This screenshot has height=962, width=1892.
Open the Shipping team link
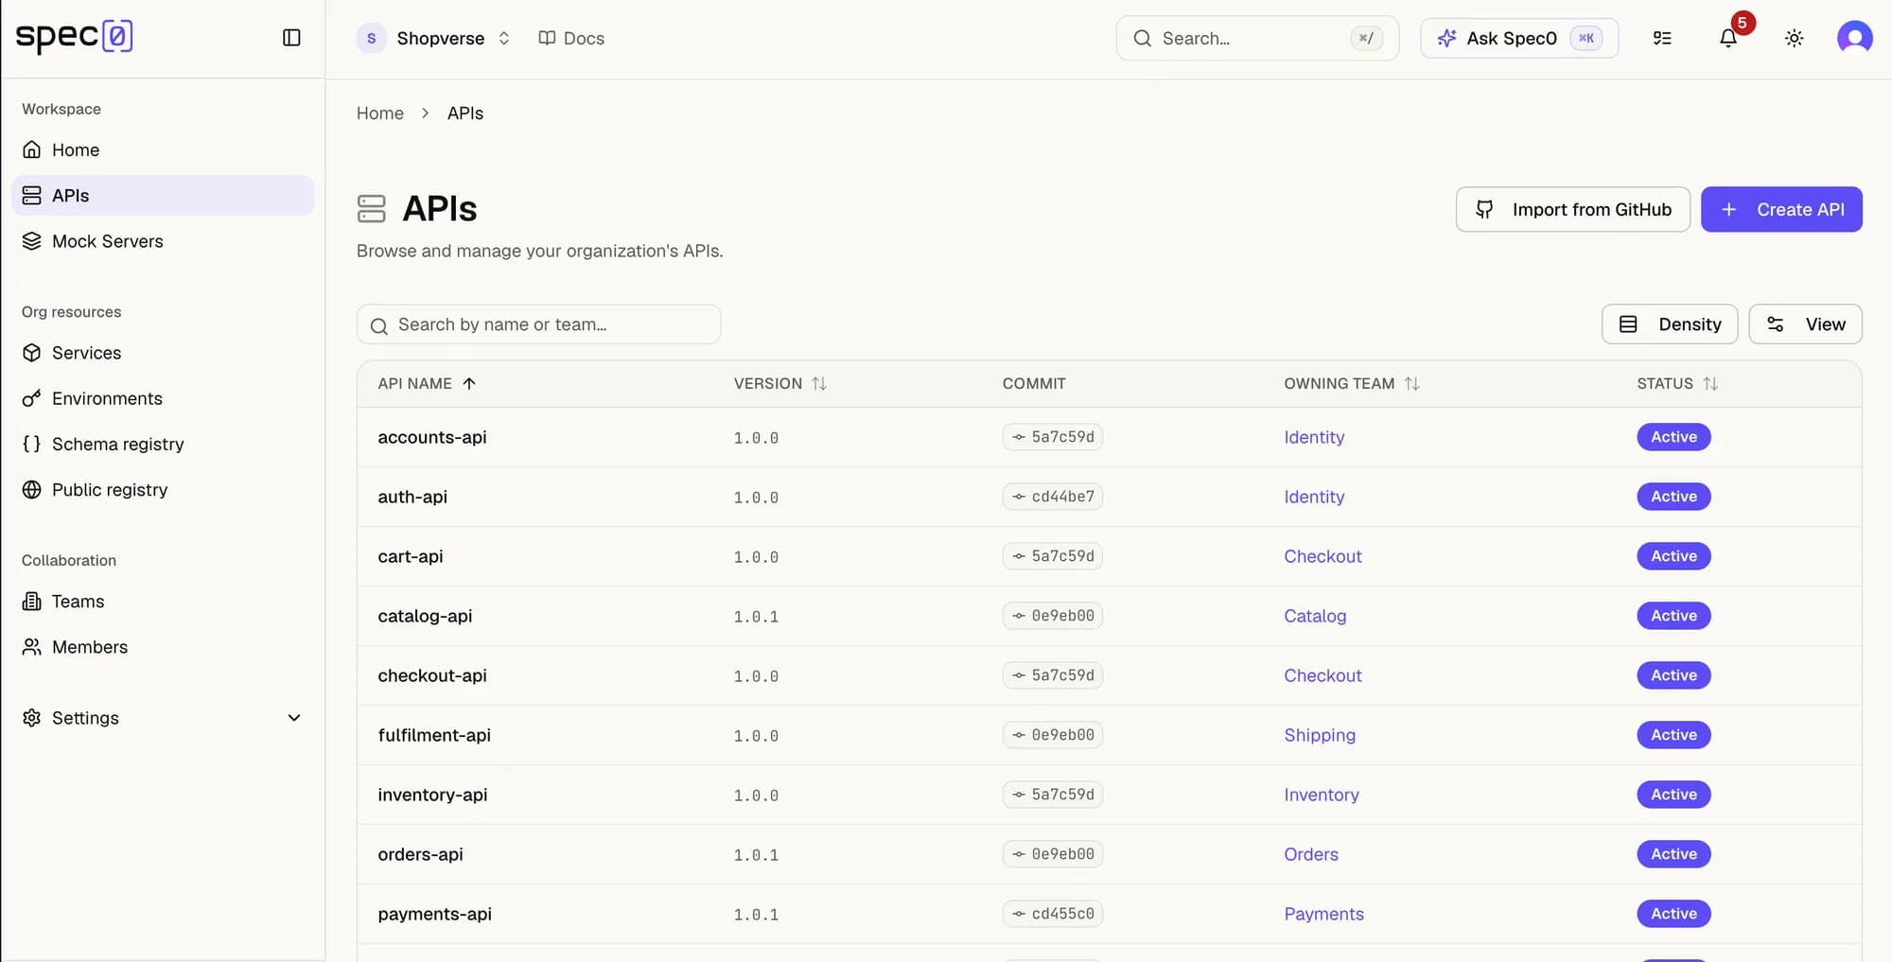1320,735
